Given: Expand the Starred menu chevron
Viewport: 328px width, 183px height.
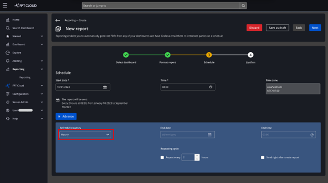Looking at the screenshot, I should [42, 36].
